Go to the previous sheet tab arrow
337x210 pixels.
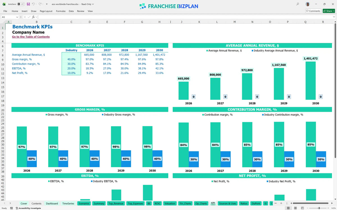4,203
